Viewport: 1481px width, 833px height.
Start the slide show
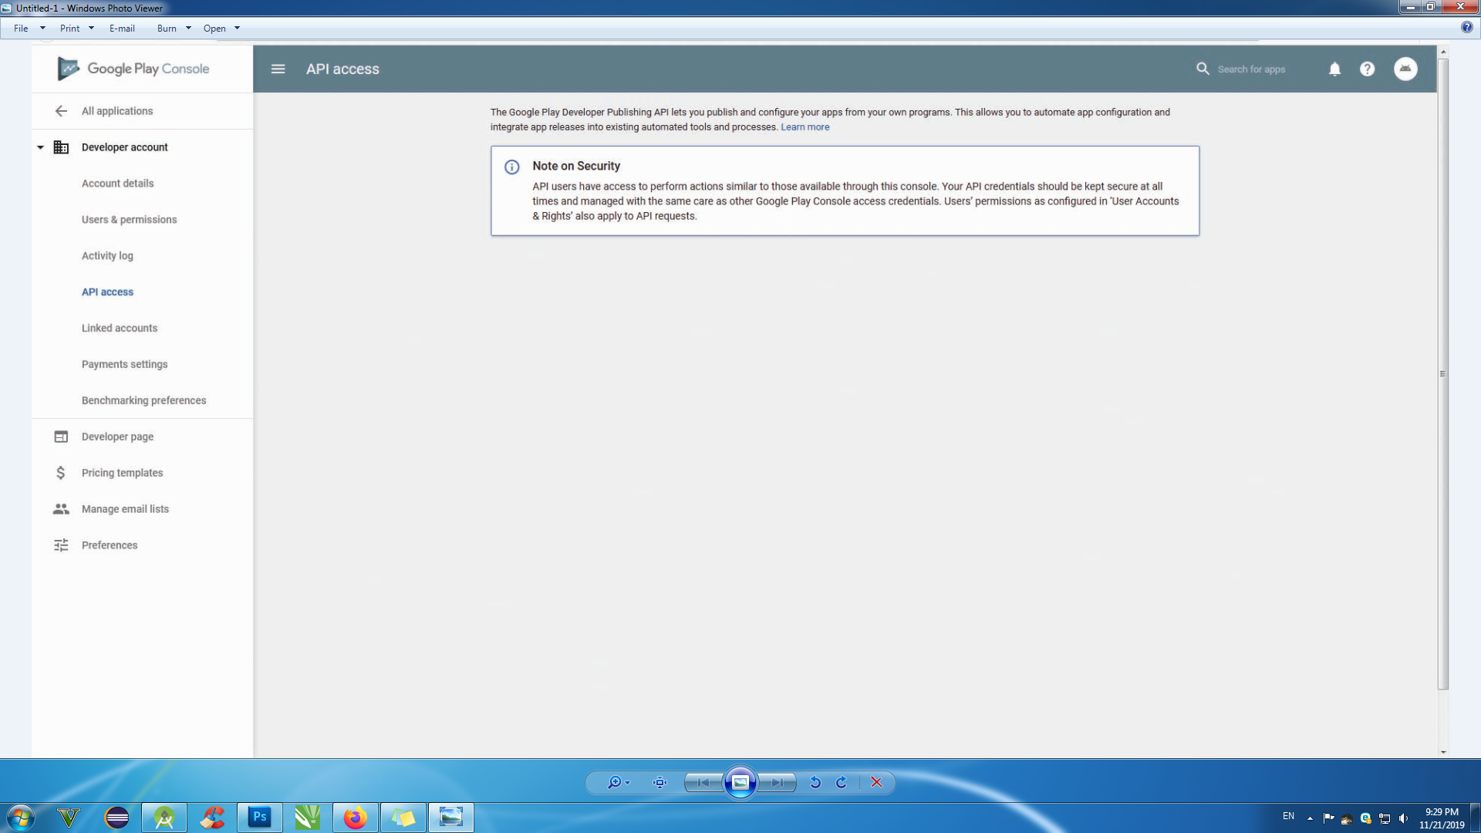click(x=740, y=783)
